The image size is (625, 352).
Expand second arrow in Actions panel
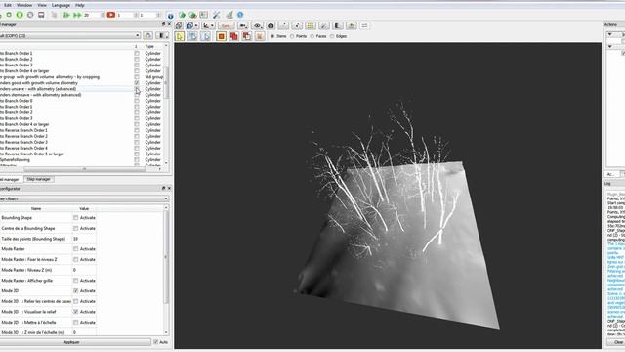[x=609, y=47]
